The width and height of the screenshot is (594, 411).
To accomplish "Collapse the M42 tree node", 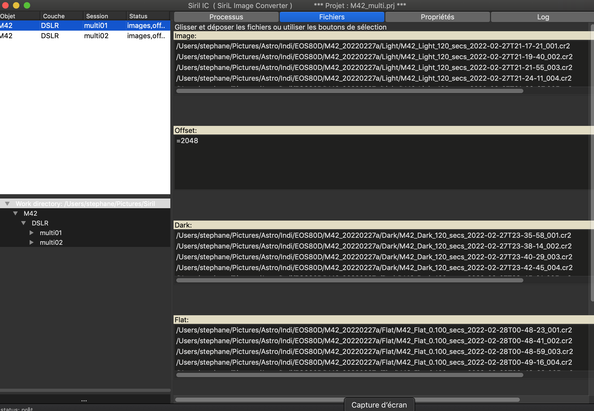I will pos(16,213).
